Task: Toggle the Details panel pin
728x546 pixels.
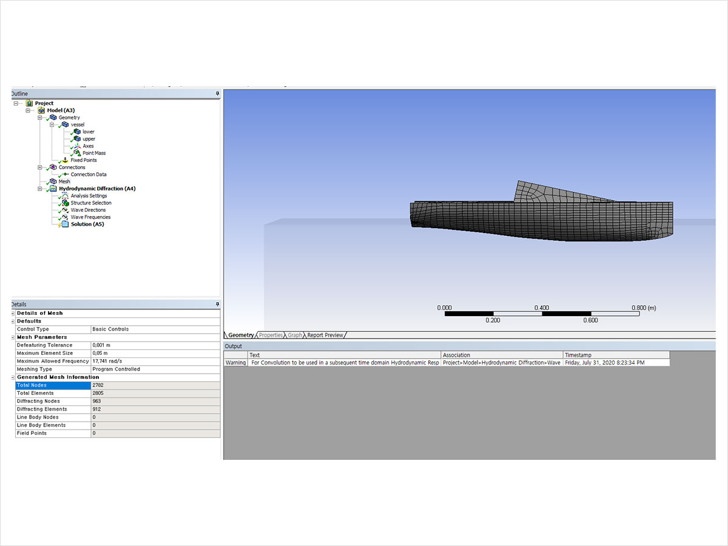Action: click(217, 304)
